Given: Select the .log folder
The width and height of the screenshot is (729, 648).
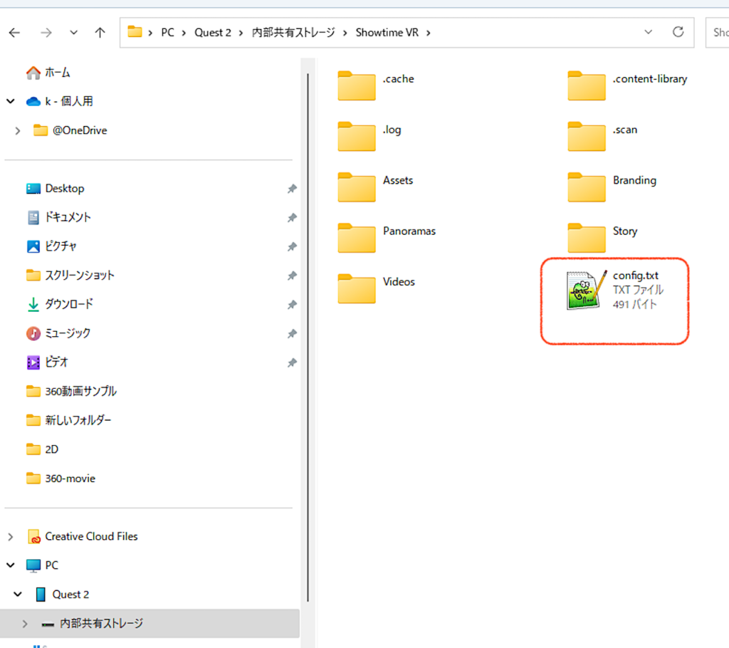Looking at the screenshot, I should [369, 136].
